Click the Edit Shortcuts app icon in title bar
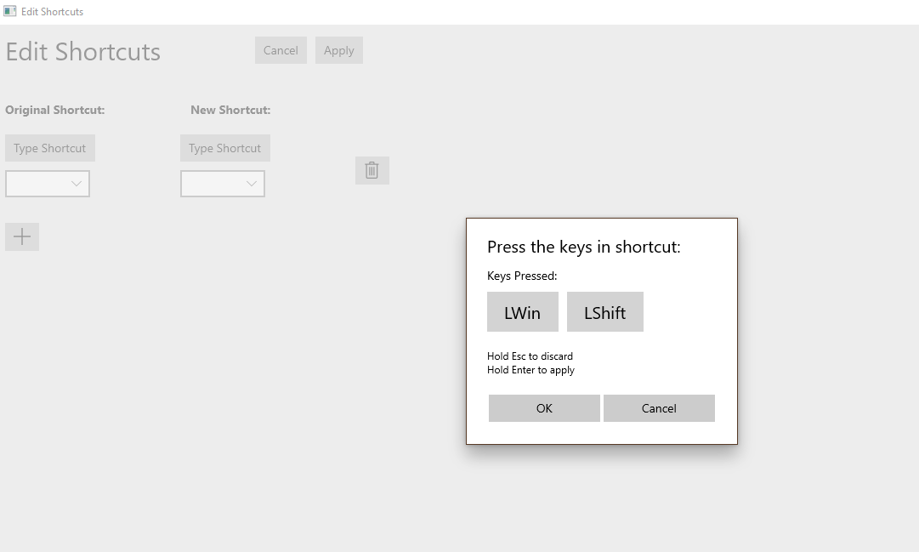 9,11
